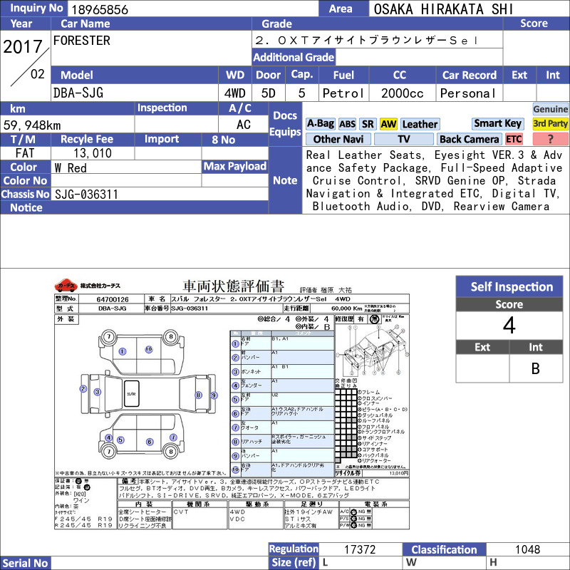Click the Notice label bar
Viewport: 570px width, 570px height.
134,207
